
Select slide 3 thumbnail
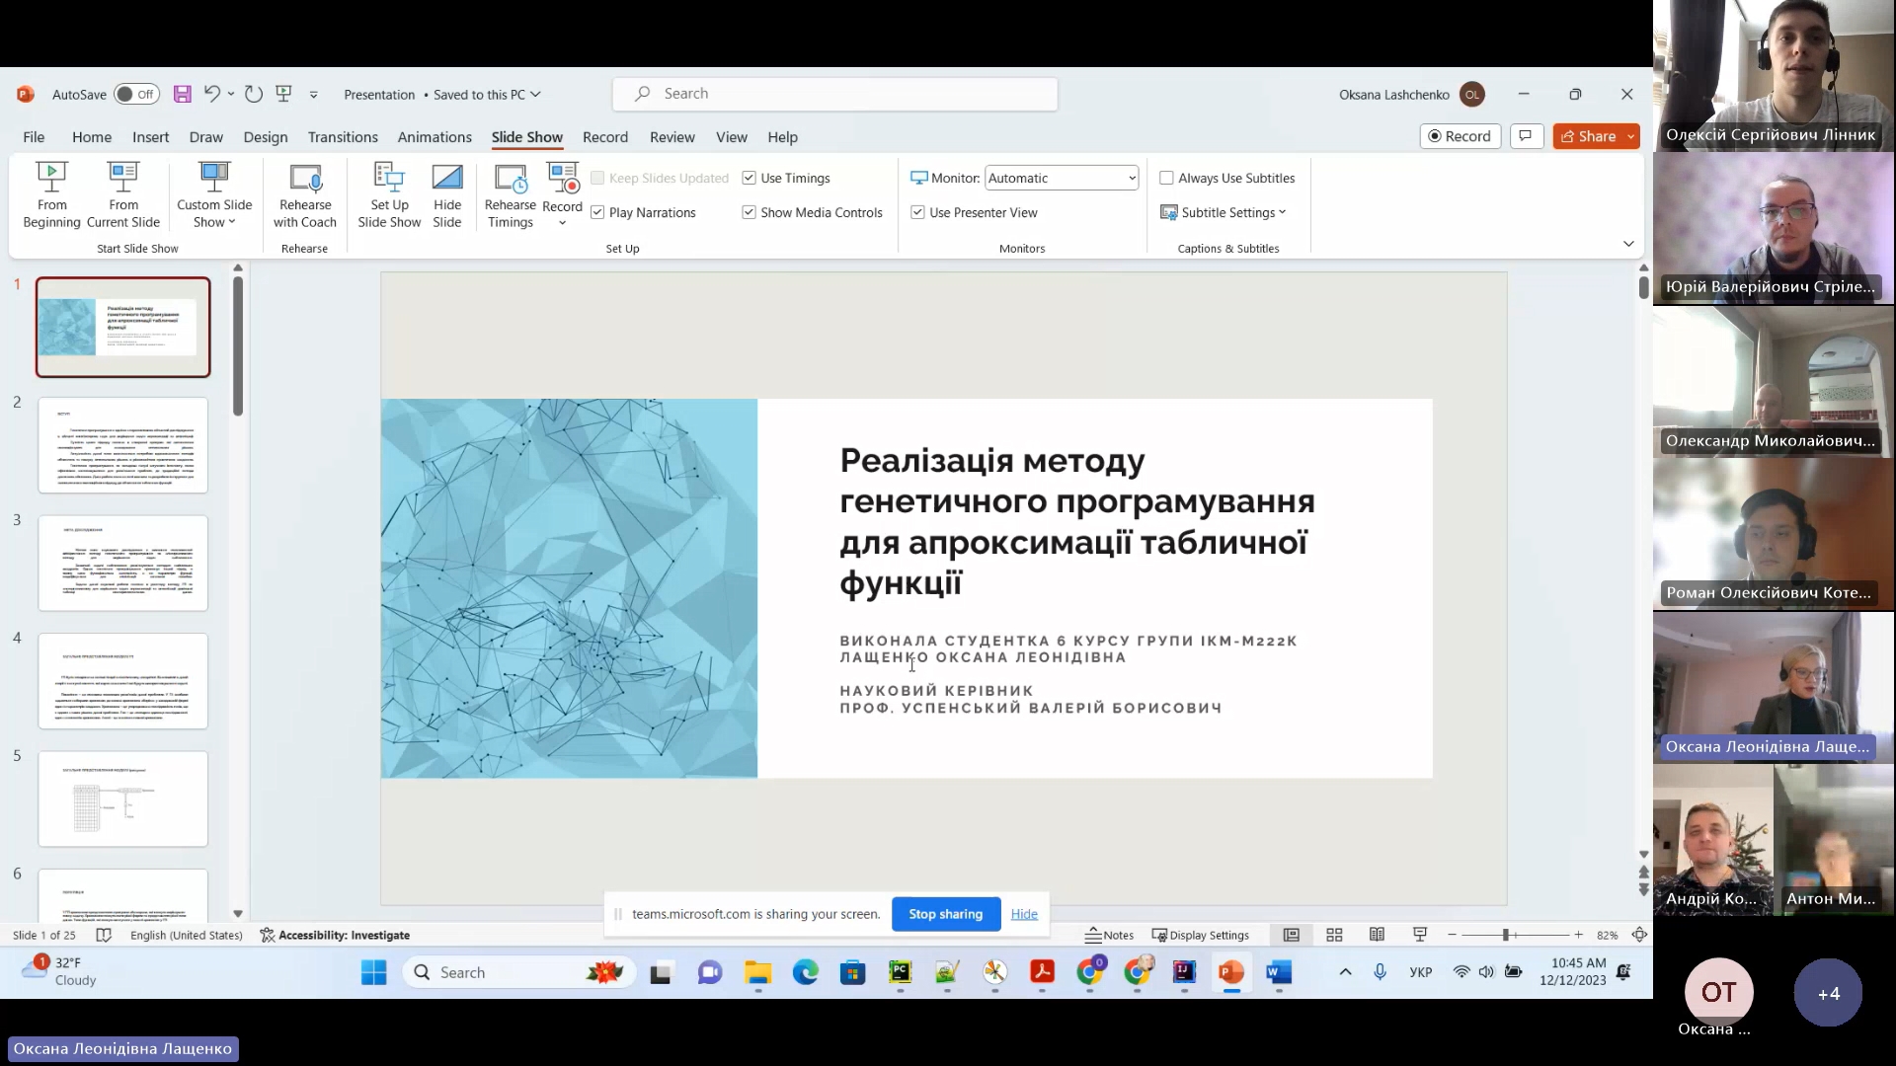pyautogui.click(x=123, y=563)
